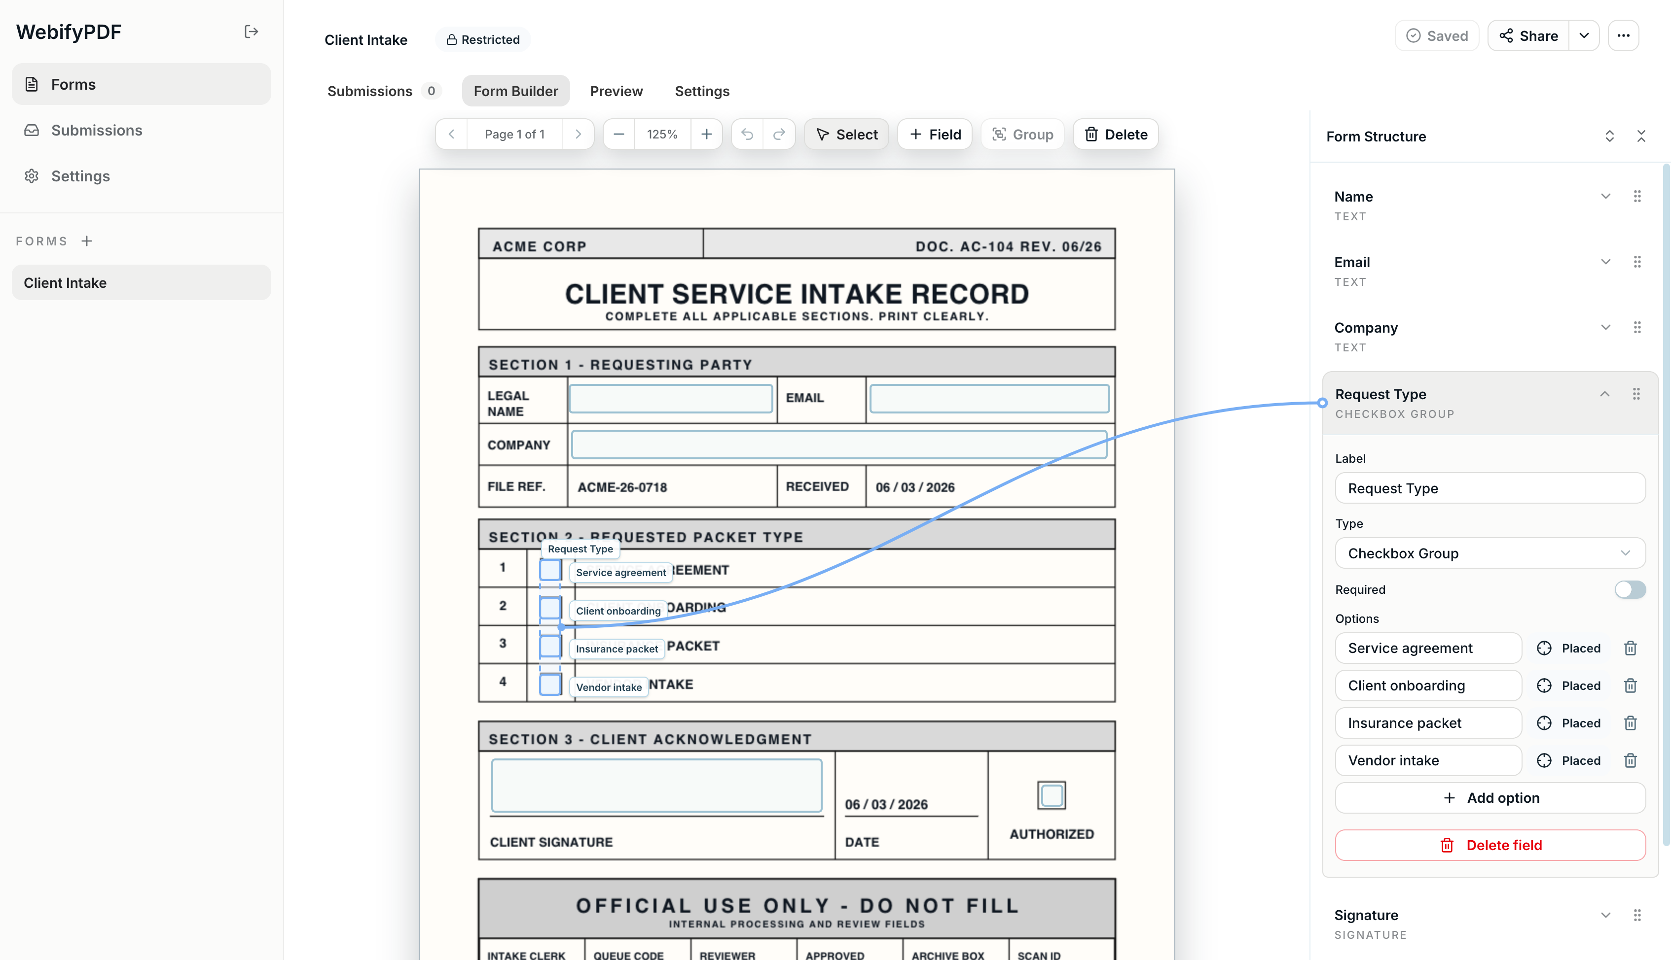Zoom out with the minus icon
Viewport: 1671px width, 960px height.
(618, 135)
